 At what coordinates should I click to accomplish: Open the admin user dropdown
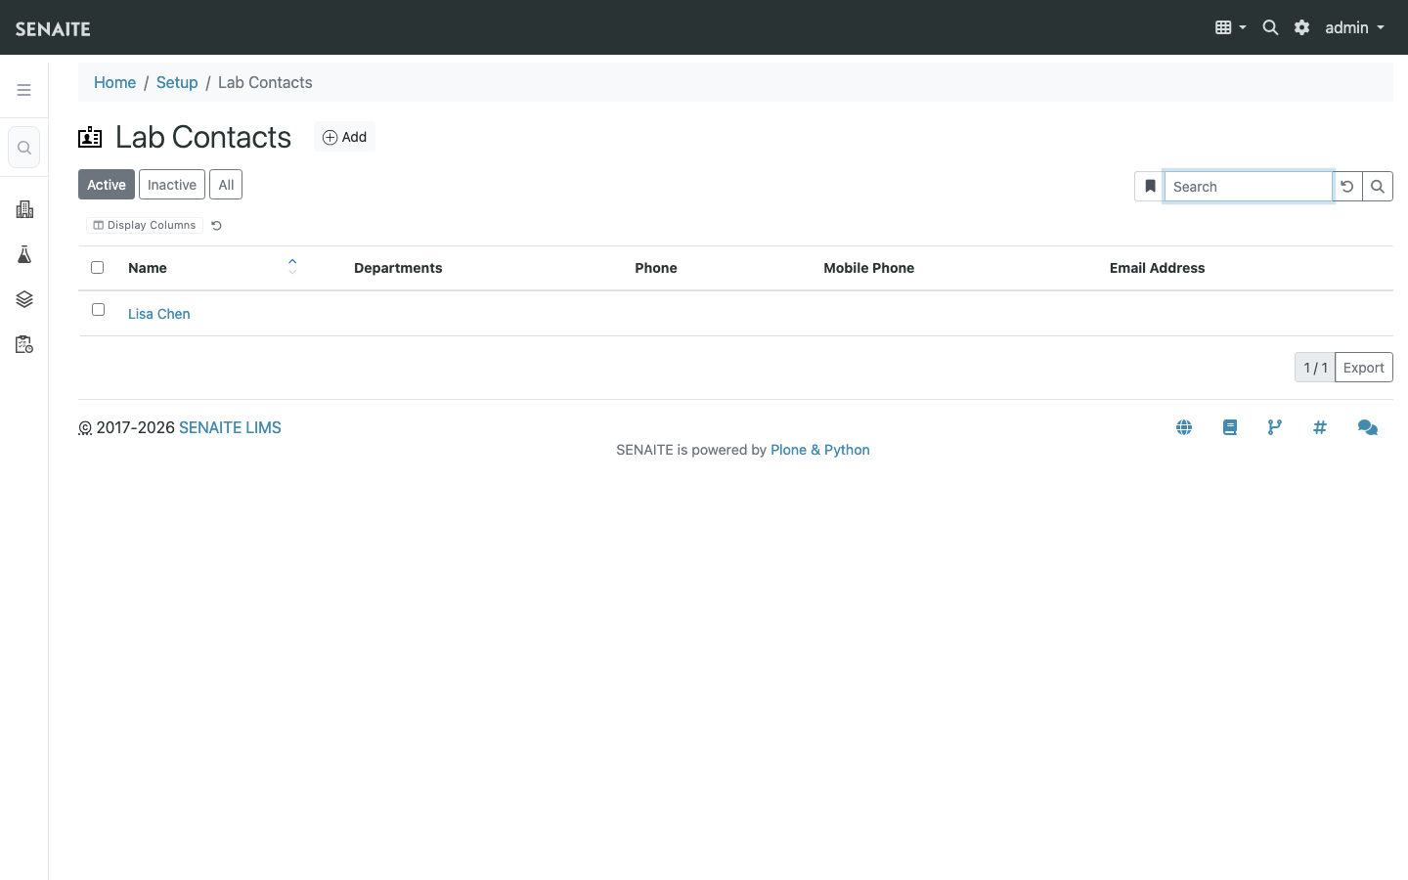(1355, 27)
